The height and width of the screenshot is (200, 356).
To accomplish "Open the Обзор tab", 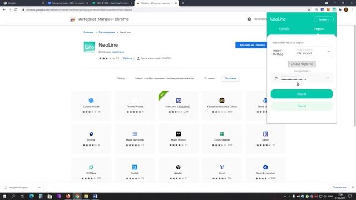I will pyautogui.click(x=121, y=78).
